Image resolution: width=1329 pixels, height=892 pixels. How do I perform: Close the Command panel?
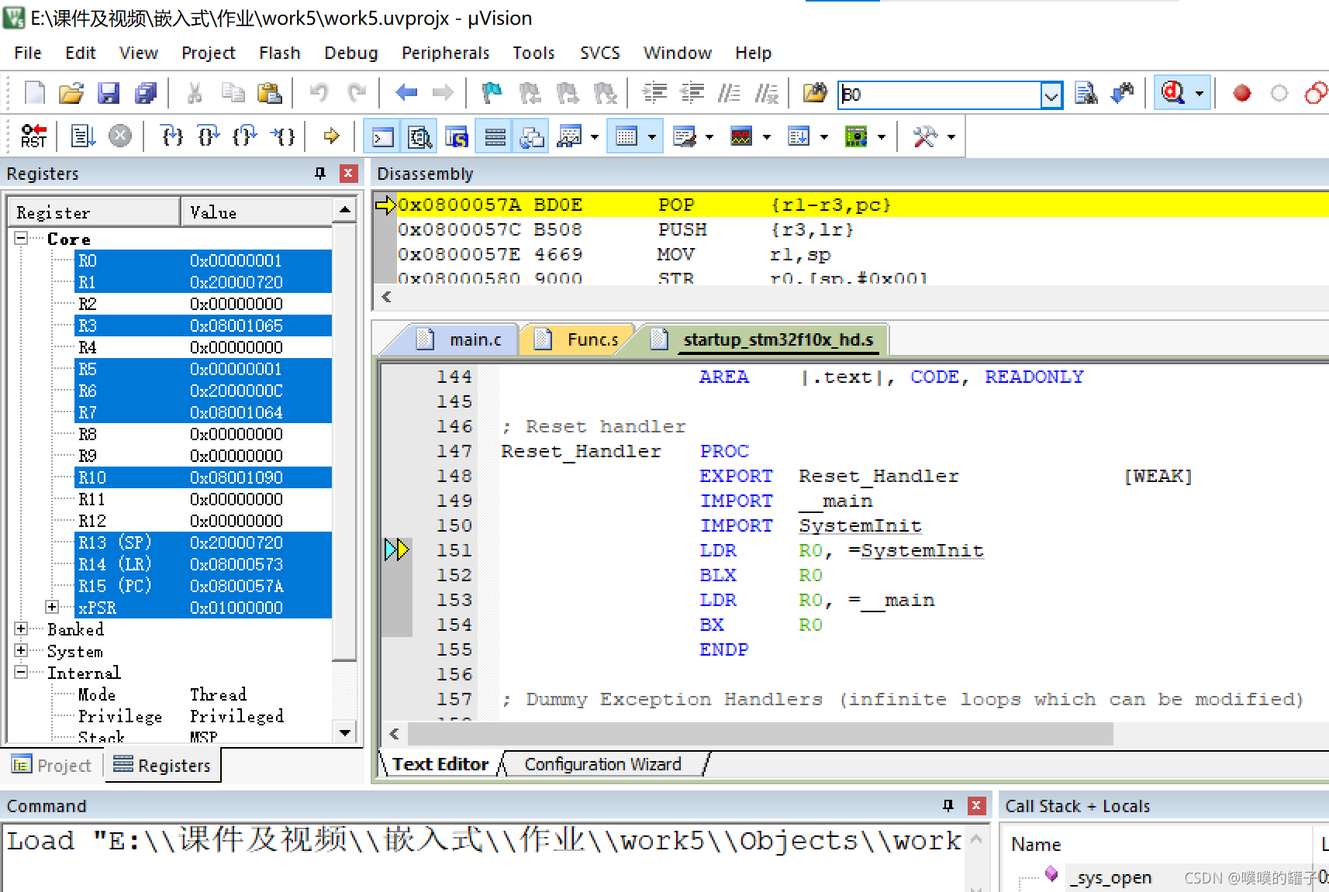click(976, 806)
